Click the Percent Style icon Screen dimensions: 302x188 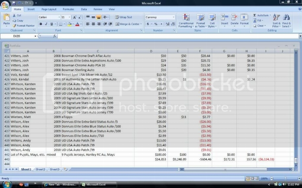point(156,24)
